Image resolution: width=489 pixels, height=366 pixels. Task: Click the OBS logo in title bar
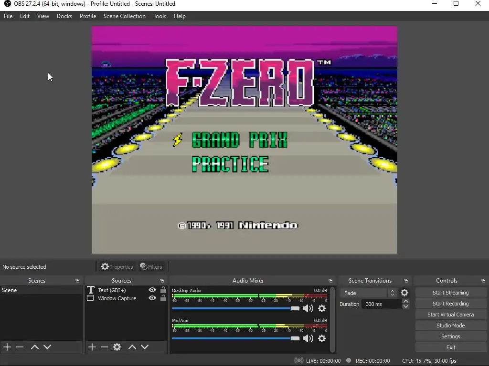pyautogui.click(x=7, y=4)
